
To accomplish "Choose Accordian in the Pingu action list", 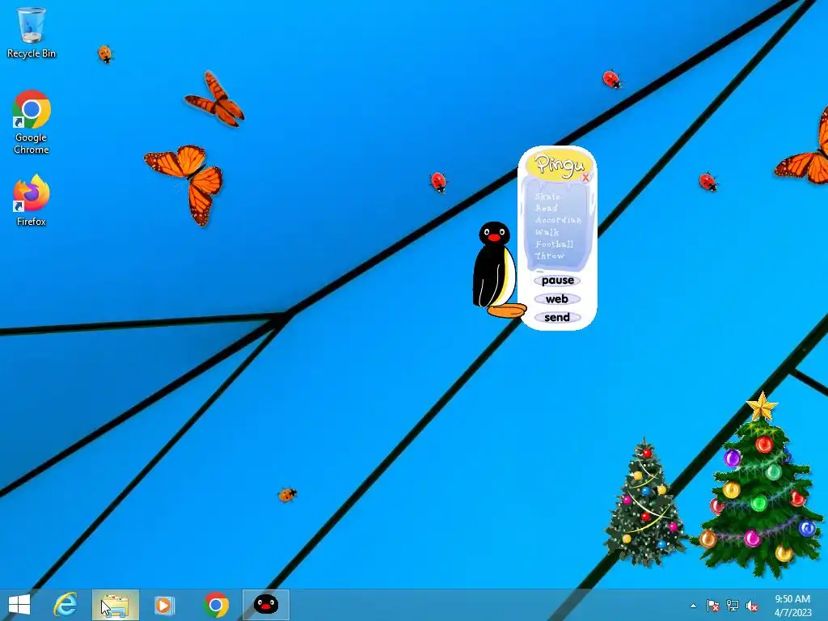I will [558, 220].
